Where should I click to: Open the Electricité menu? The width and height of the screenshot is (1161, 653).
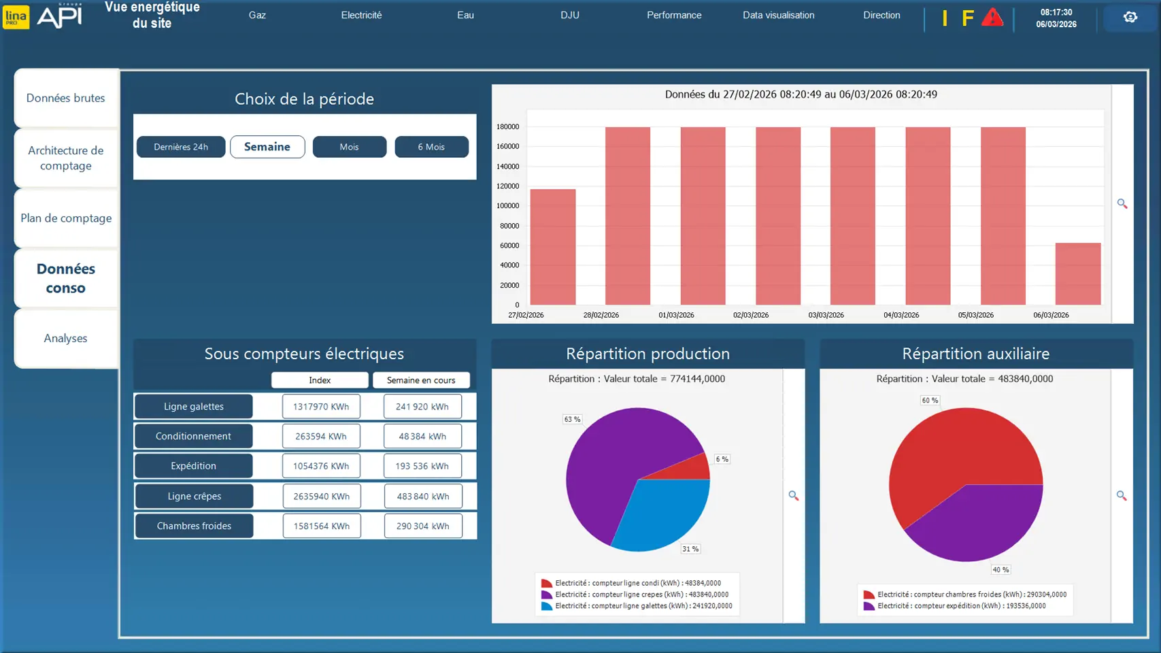(361, 15)
